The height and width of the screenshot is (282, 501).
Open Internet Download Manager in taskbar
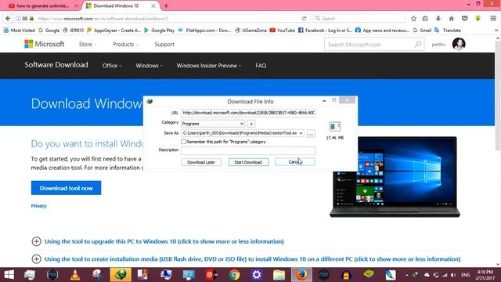[121, 275]
